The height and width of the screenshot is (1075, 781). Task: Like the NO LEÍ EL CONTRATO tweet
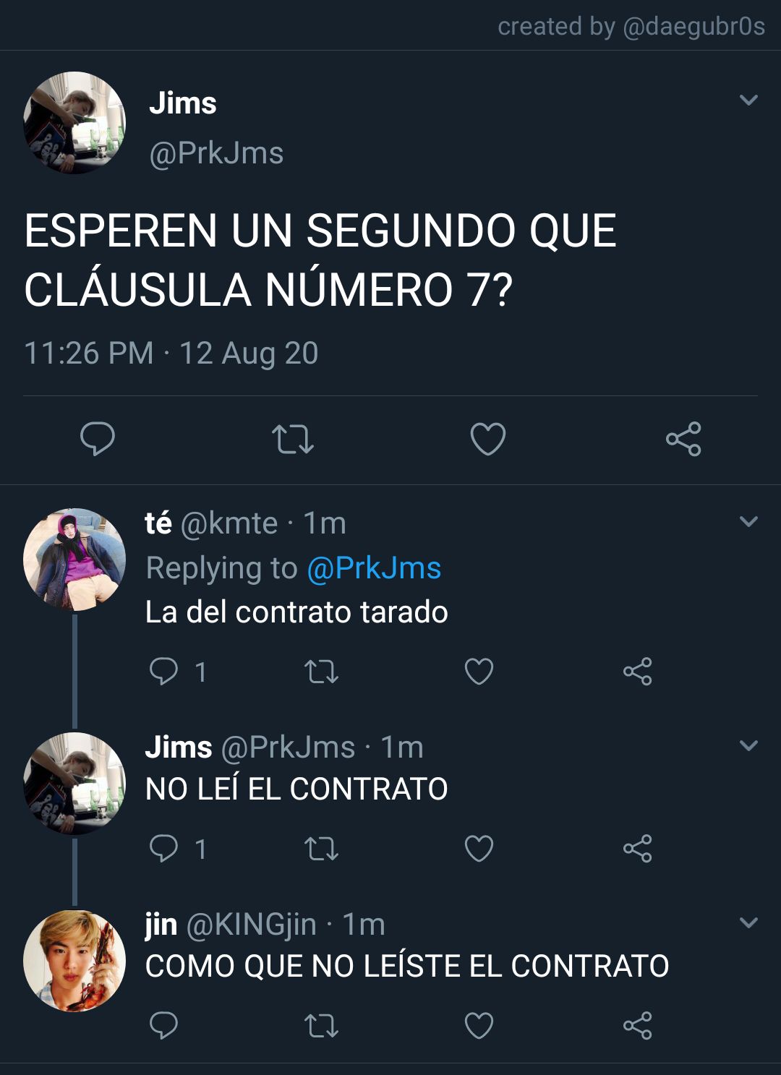pyautogui.click(x=479, y=849)
